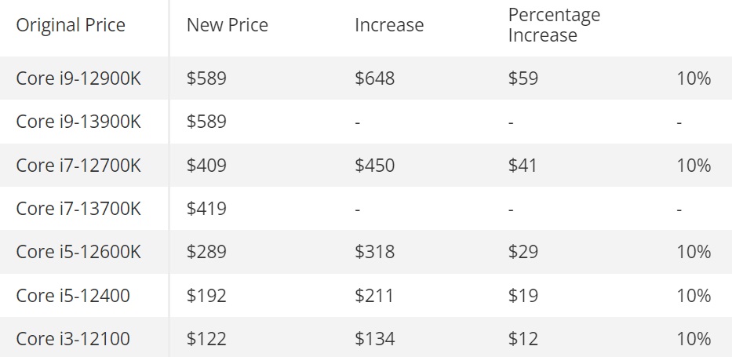Click the Core i3-12100 row label
This screenshot has height=357, width=732.
[73, 339]
